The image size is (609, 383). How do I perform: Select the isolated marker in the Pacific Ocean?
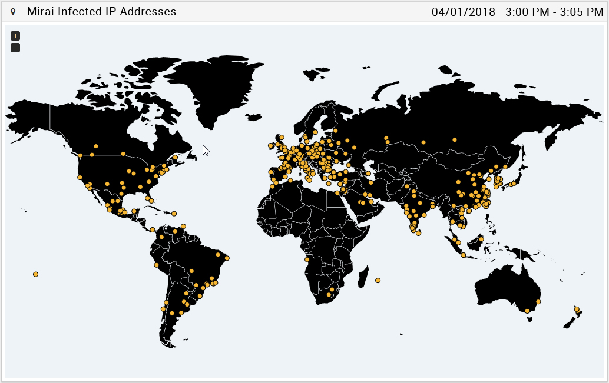(35, 274)
